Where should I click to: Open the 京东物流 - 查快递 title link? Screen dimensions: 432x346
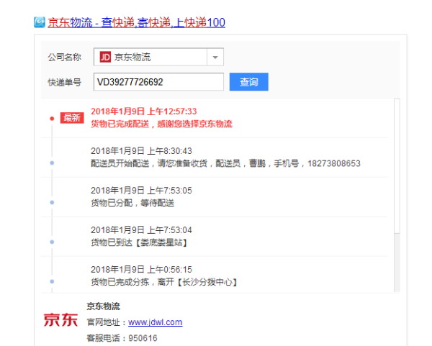coord(136,22)
